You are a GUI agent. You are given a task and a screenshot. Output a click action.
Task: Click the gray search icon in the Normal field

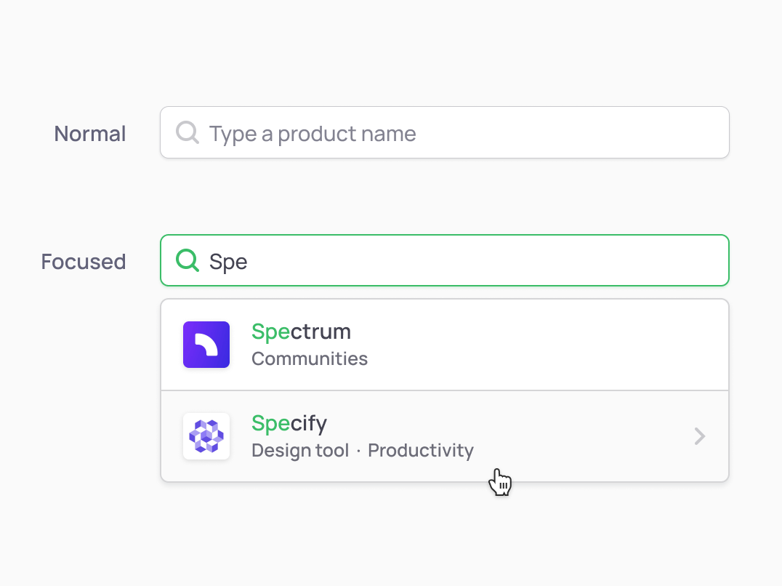[x=188, y=132]
